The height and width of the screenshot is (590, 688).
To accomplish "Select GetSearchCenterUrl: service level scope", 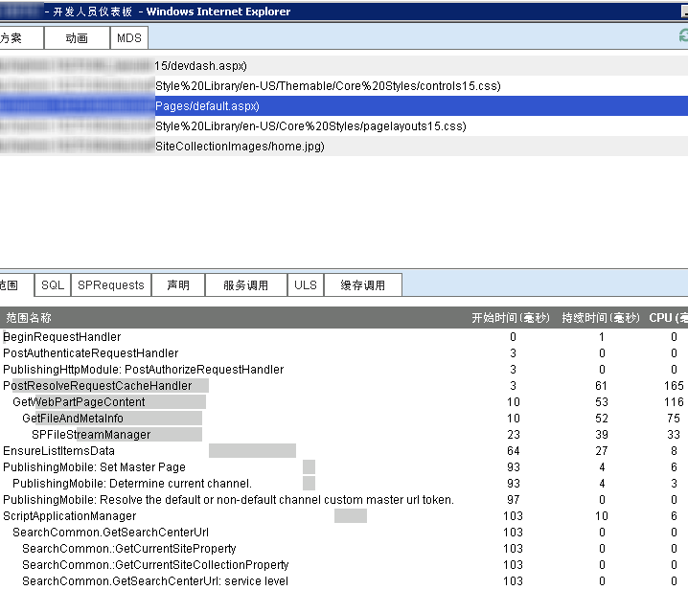I will click(x=155, y=580).
